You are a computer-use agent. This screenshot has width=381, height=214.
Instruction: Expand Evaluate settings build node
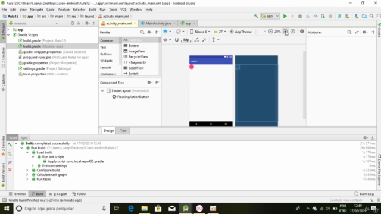(x=33, y=166)
